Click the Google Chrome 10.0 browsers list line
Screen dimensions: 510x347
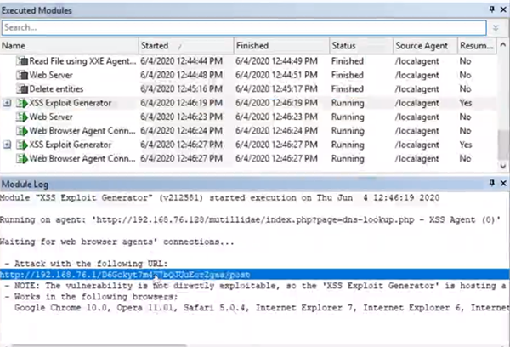pyautogui.click(x=261, y=308)
